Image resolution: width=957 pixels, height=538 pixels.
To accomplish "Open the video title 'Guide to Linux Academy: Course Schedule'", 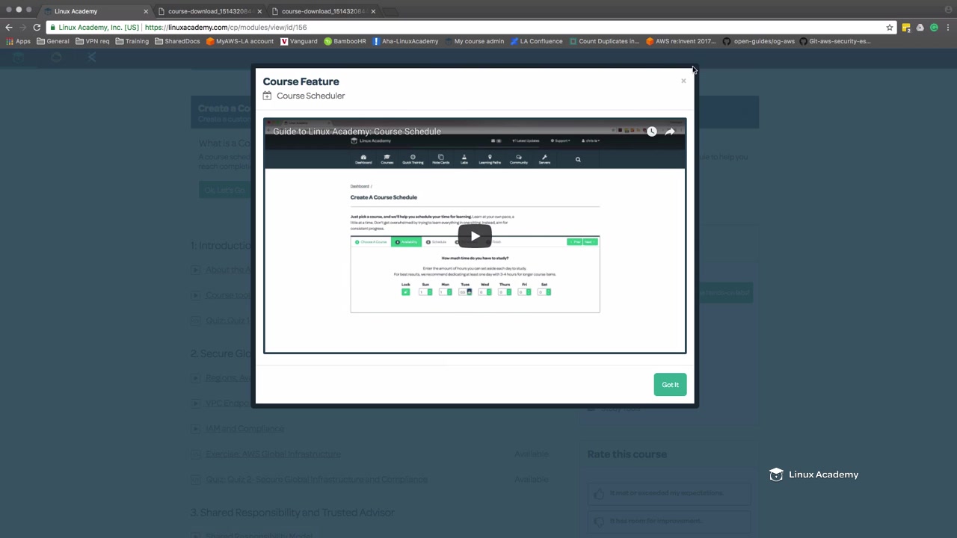I will pos(357,132).
